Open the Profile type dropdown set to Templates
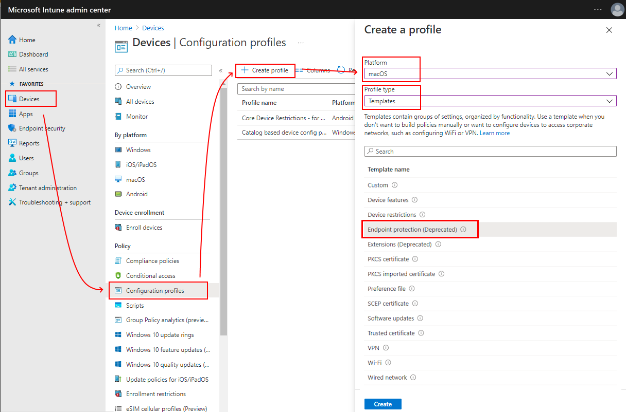Viewport: 626px width, 412px height. [x=490, y=101]
